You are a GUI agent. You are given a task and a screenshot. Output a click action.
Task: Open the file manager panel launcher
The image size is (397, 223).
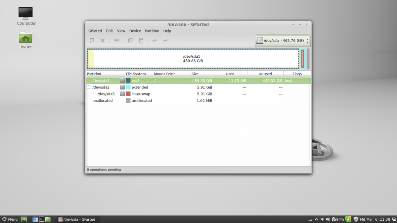click(48, 219)
